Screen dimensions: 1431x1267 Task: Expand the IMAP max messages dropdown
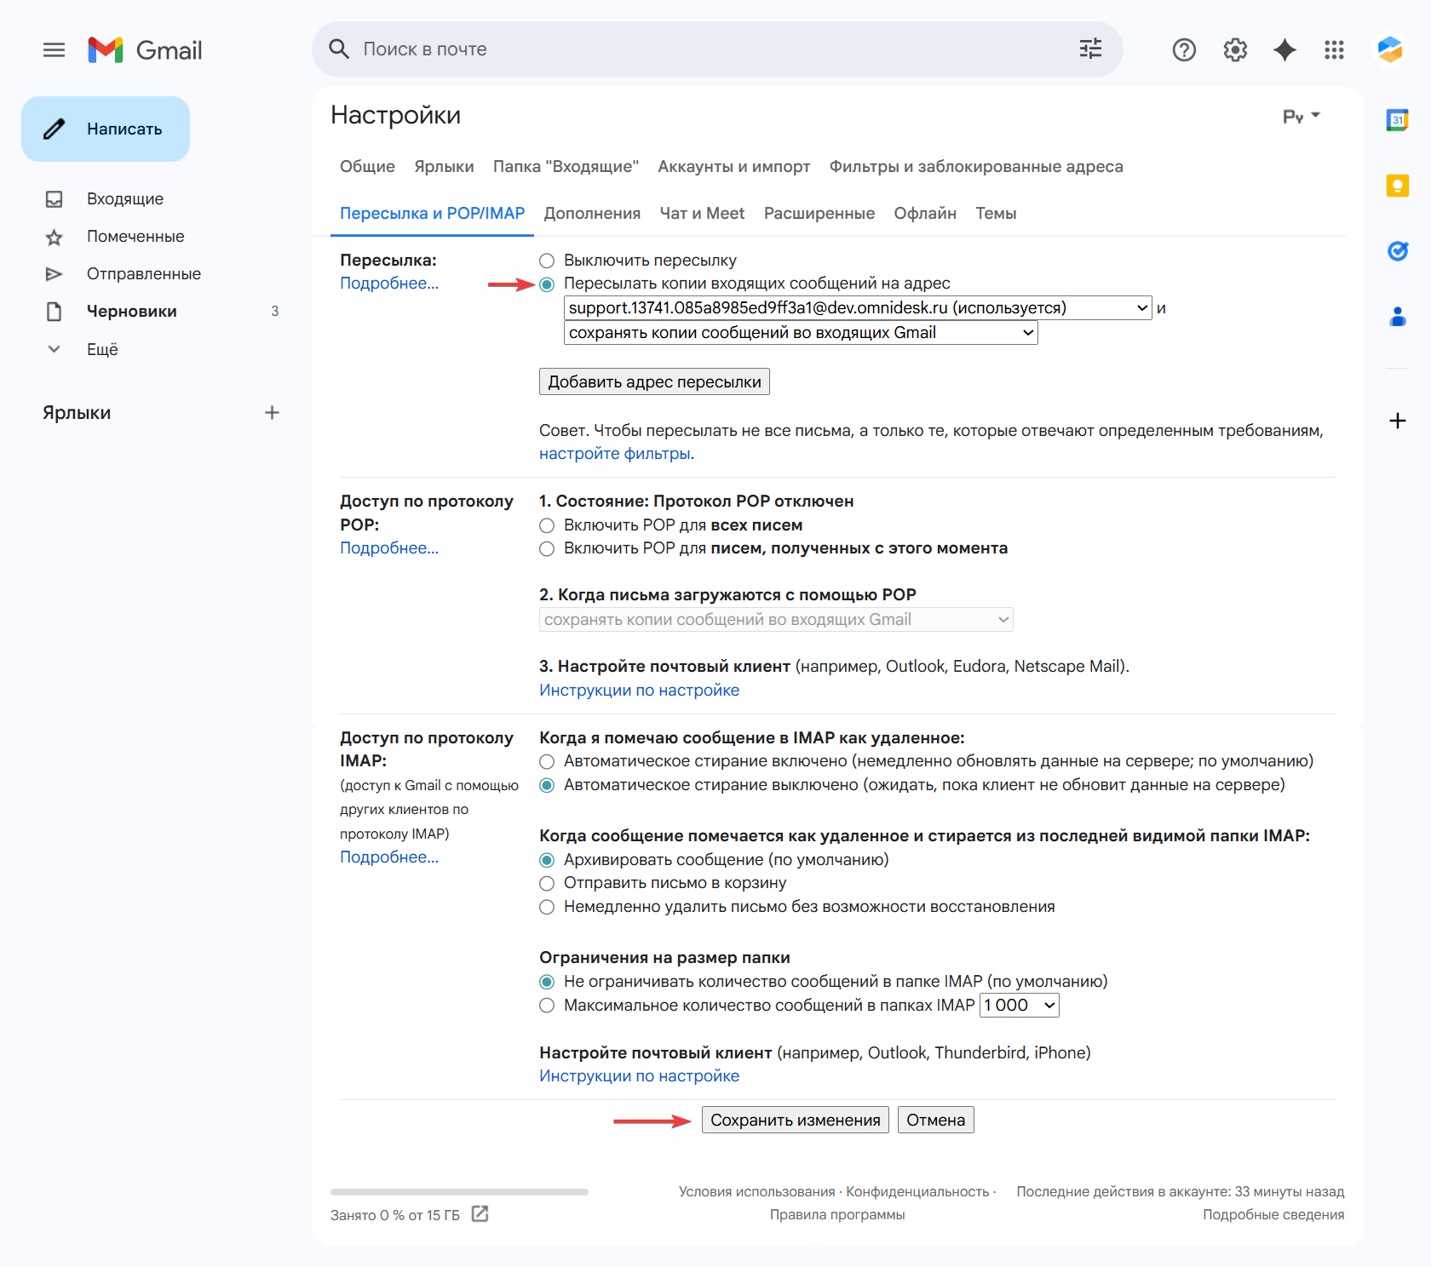click(1019, 1006)
